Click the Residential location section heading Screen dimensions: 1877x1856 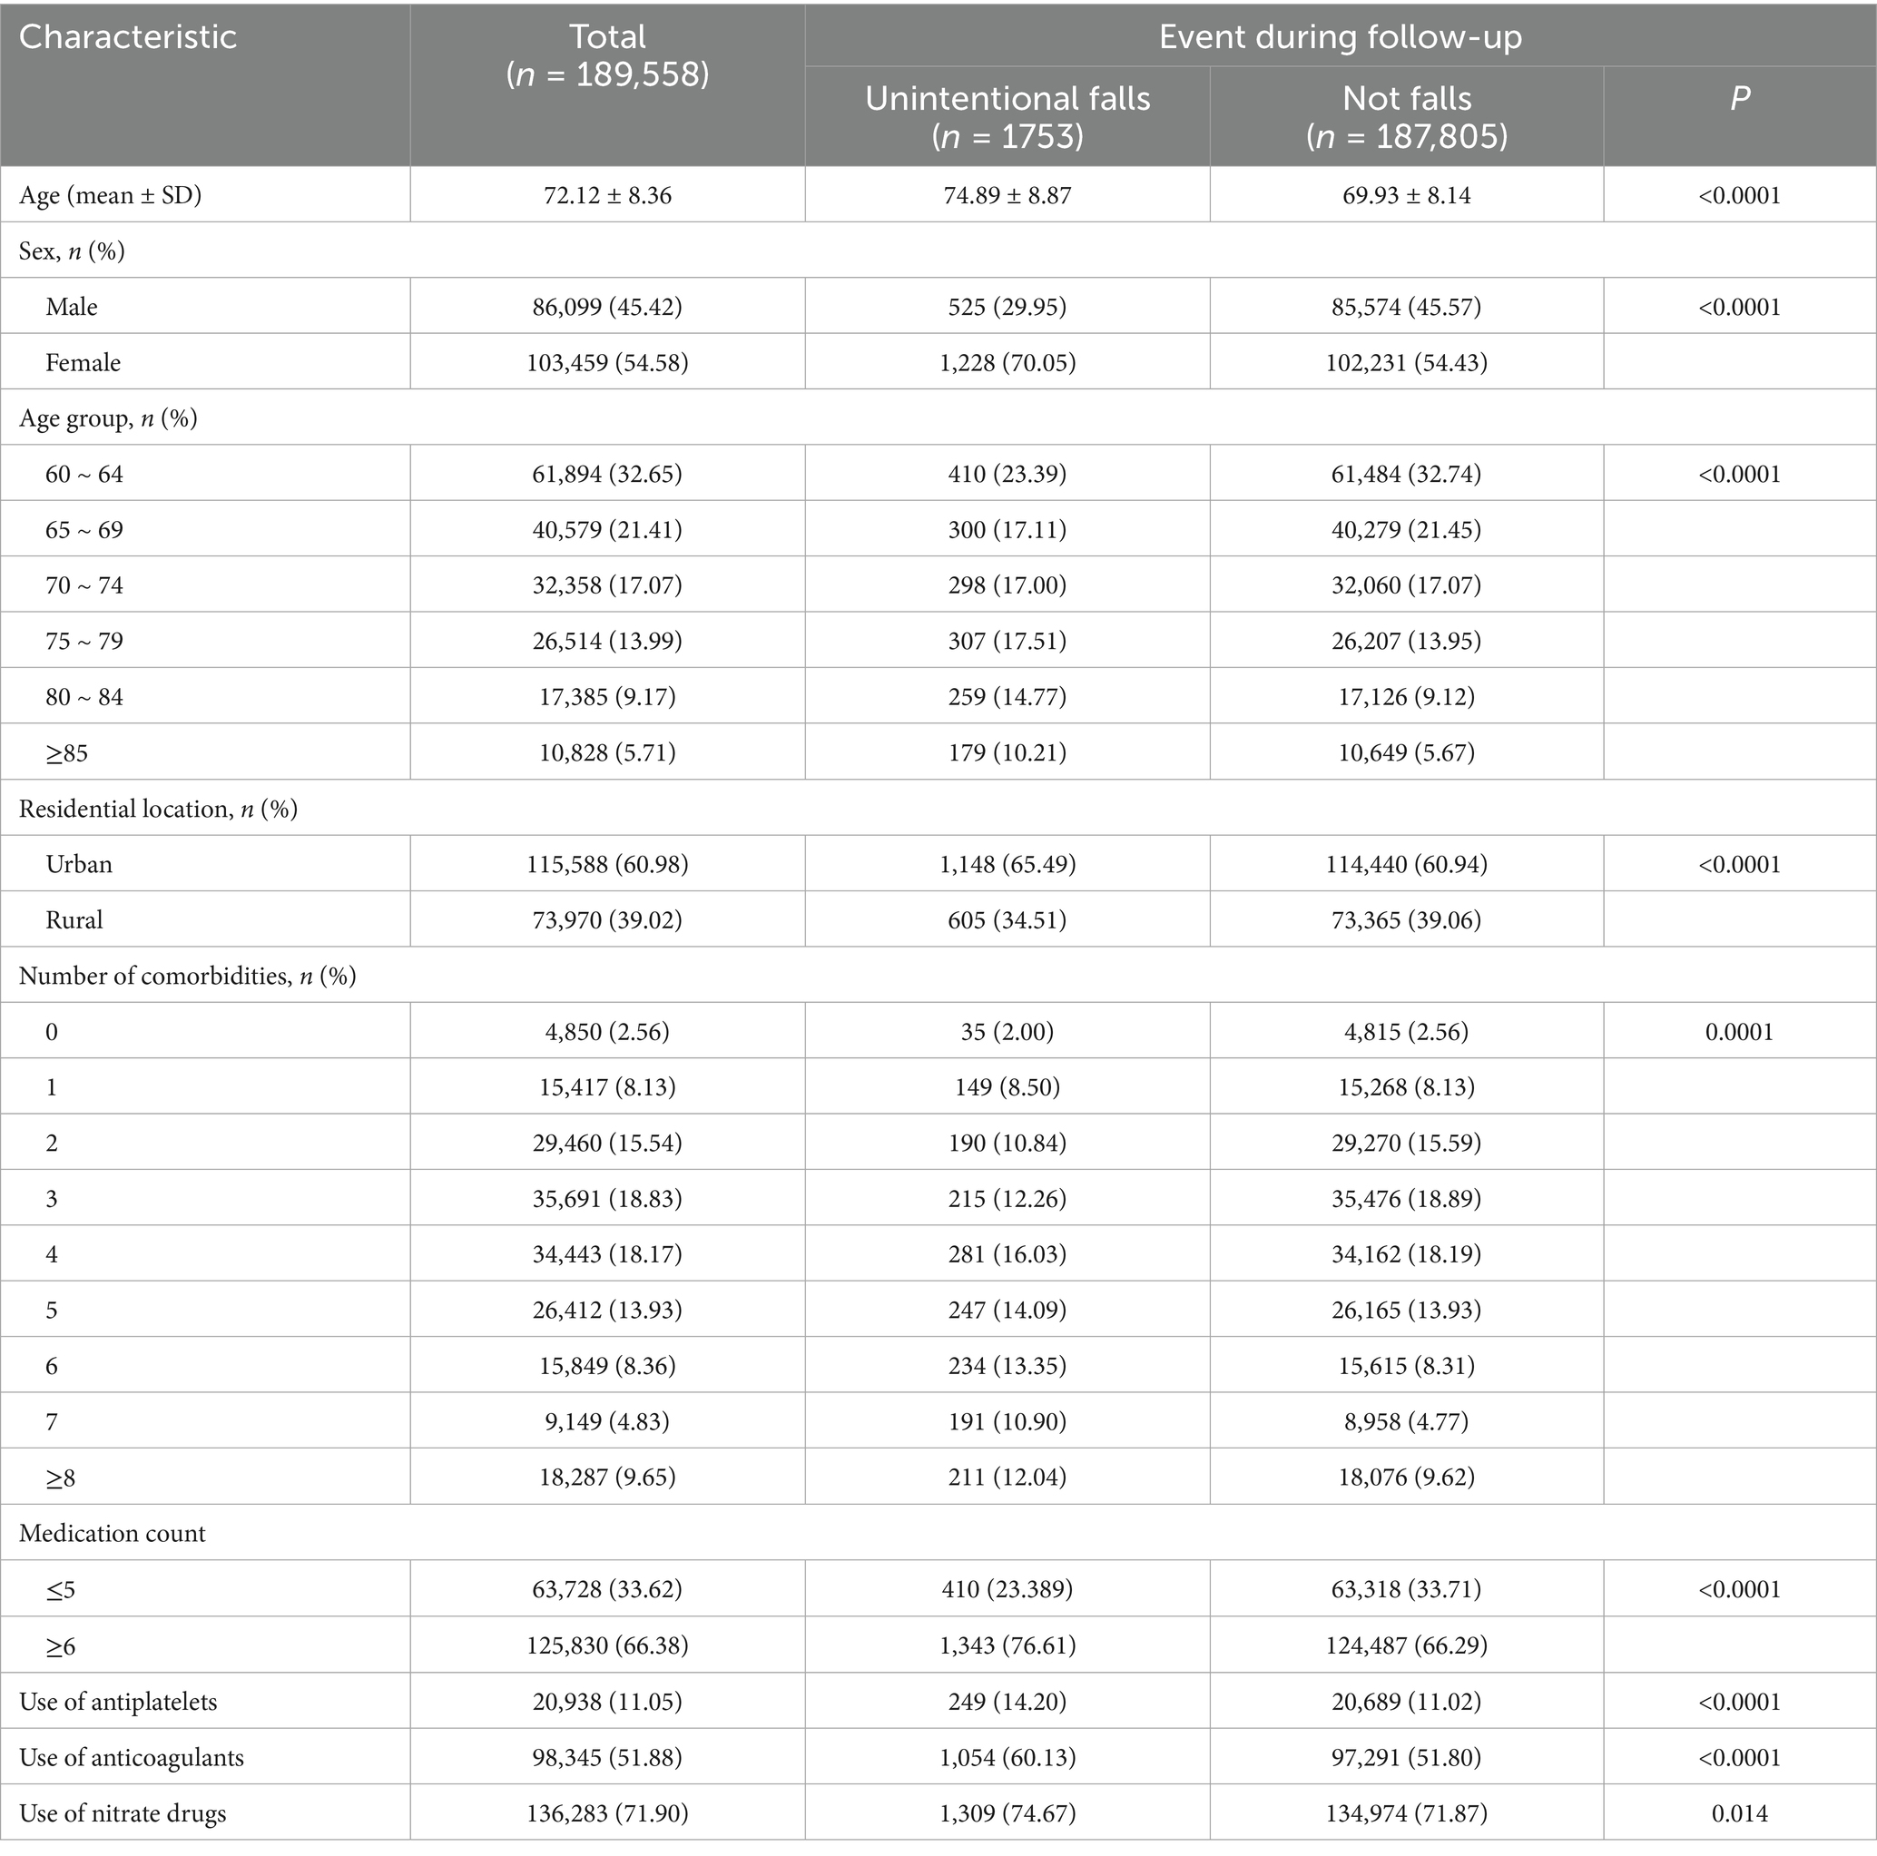pos(157,809)
